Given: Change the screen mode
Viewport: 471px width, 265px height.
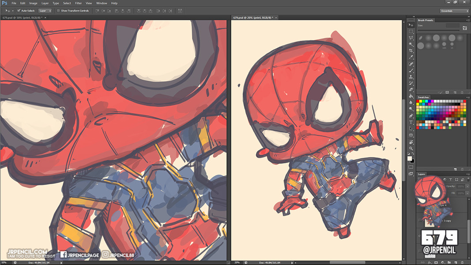Looking at the screenshot, I should (411, 174).
